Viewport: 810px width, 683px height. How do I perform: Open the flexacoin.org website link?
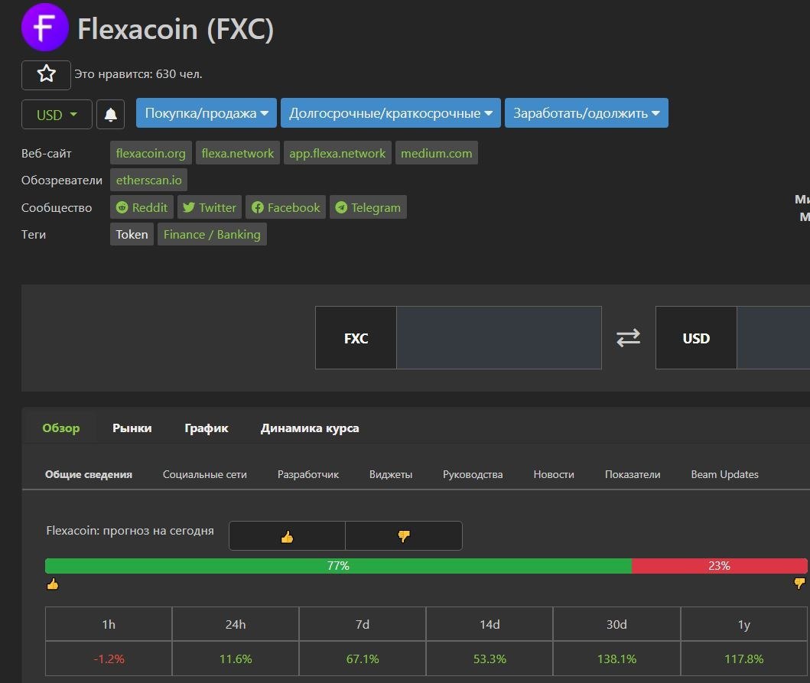[151, 153]
